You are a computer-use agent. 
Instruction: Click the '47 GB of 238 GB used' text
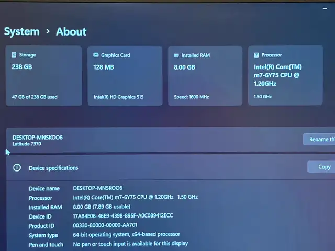(35, 97)
